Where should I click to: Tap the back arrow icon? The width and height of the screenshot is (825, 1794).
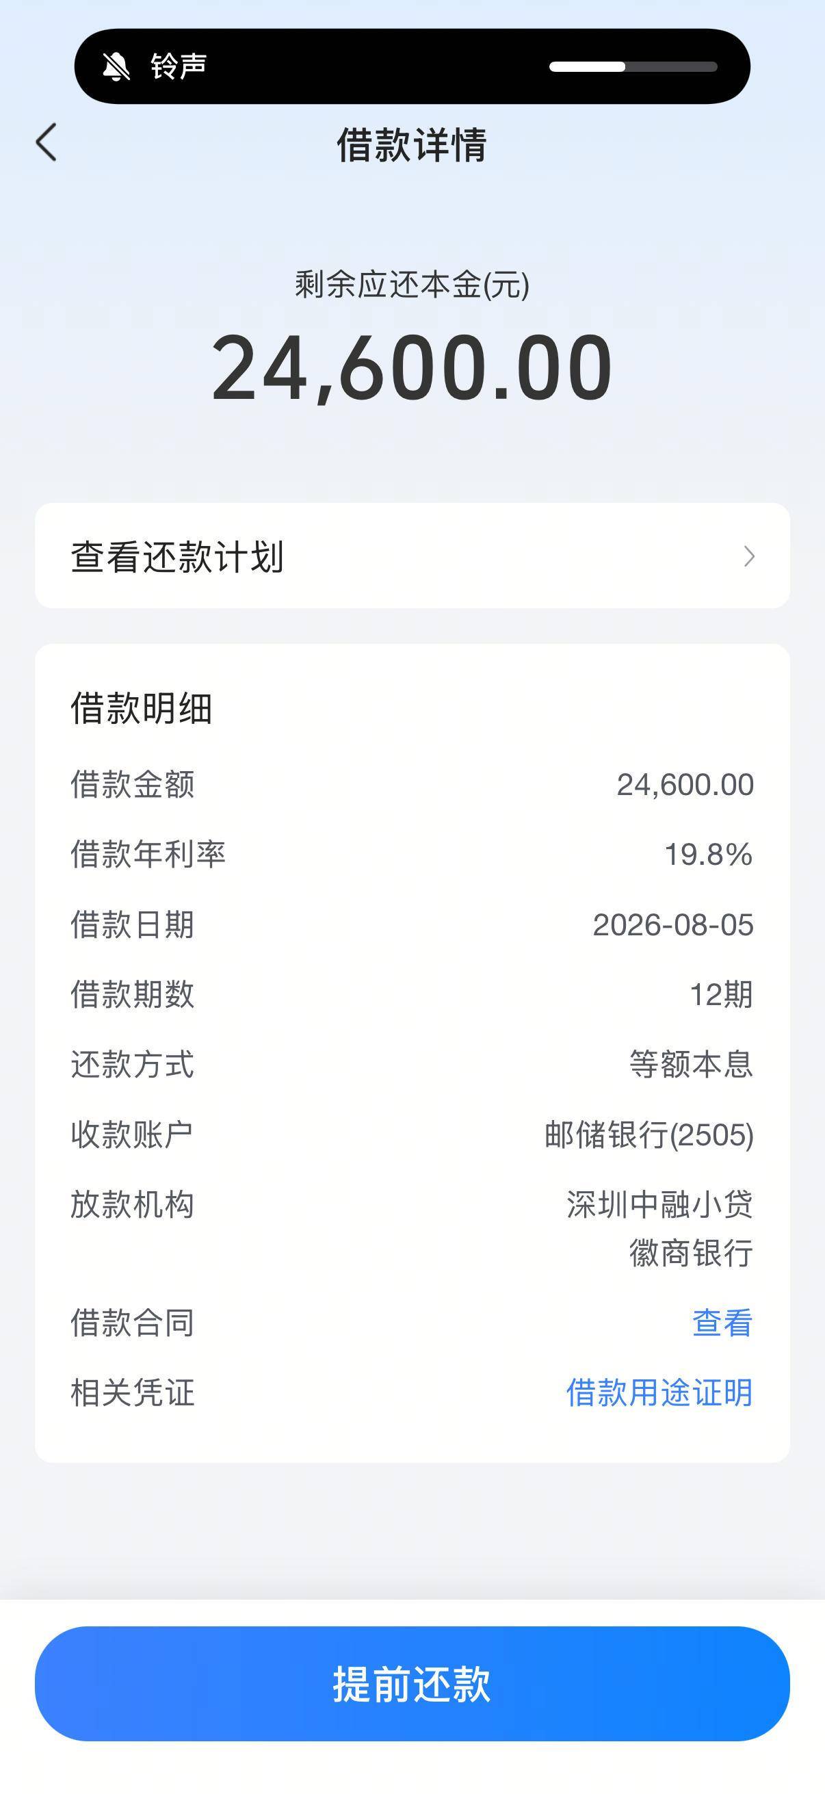47,143
